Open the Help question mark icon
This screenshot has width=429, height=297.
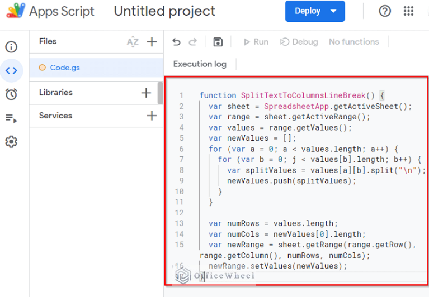(385, 11)
